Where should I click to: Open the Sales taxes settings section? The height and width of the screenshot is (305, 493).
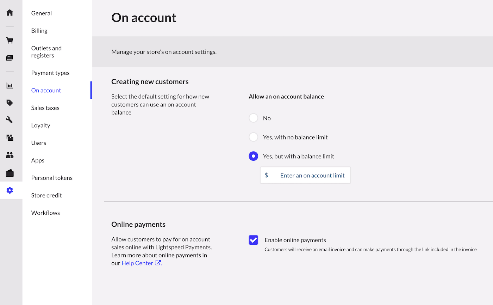click(x=45, y=108)
